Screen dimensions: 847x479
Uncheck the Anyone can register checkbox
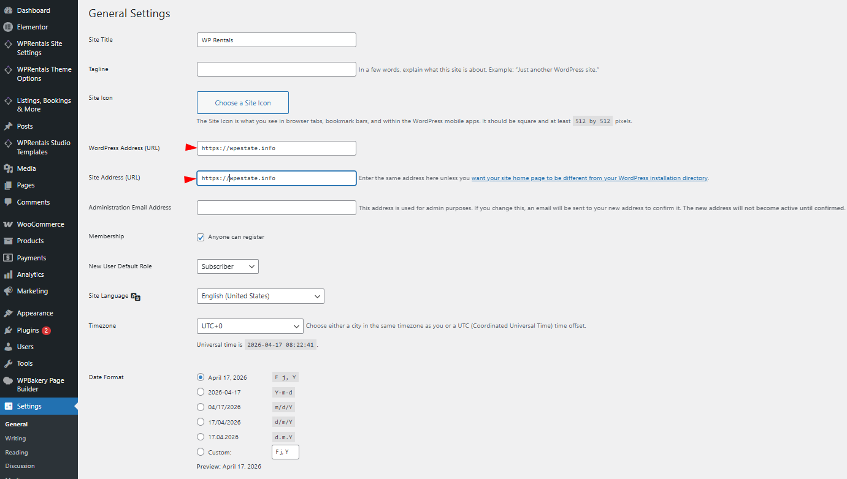click(x=201, y=237)
